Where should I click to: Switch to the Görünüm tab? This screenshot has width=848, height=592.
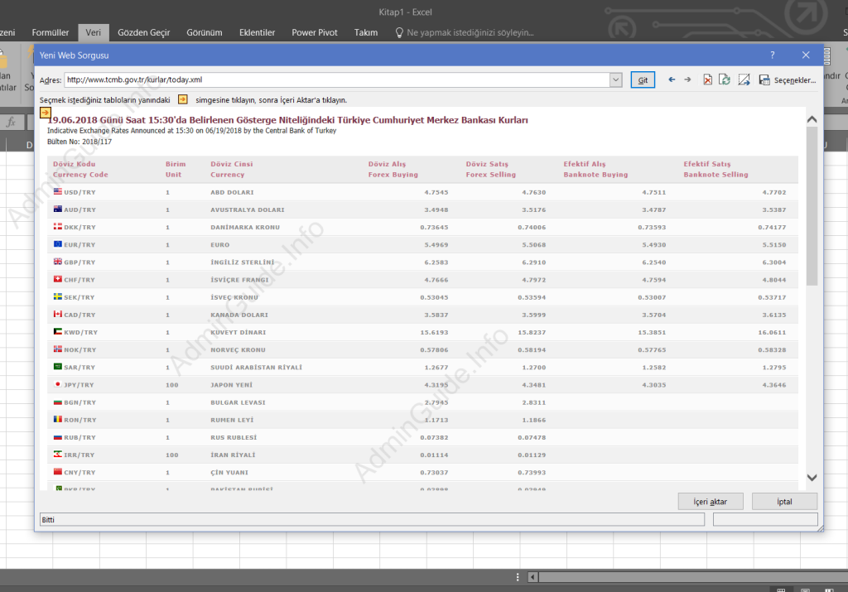(205, 32)
